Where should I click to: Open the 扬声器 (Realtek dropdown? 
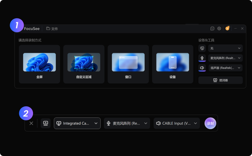pos(225,68)
